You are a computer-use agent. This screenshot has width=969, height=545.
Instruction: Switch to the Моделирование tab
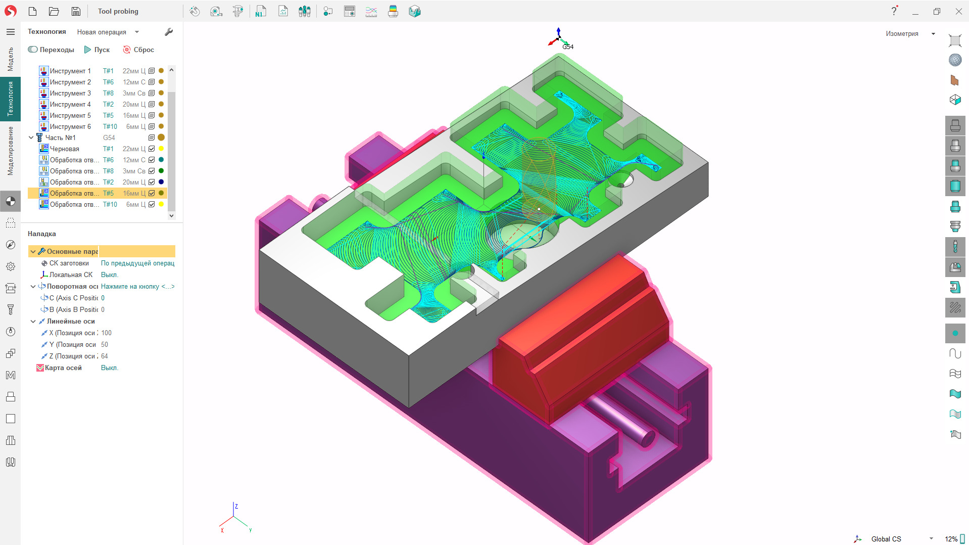point(10,149)
